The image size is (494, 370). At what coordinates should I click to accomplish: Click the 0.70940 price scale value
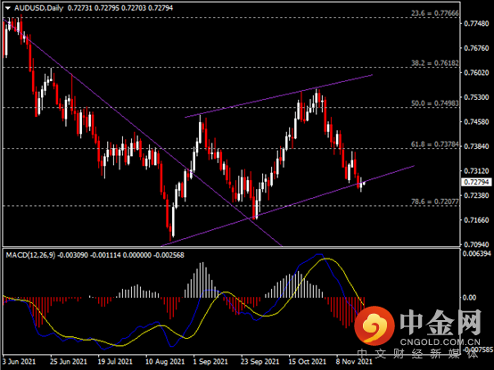476,244
